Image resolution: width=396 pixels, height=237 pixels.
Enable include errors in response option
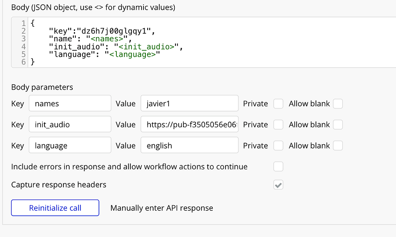278,166
